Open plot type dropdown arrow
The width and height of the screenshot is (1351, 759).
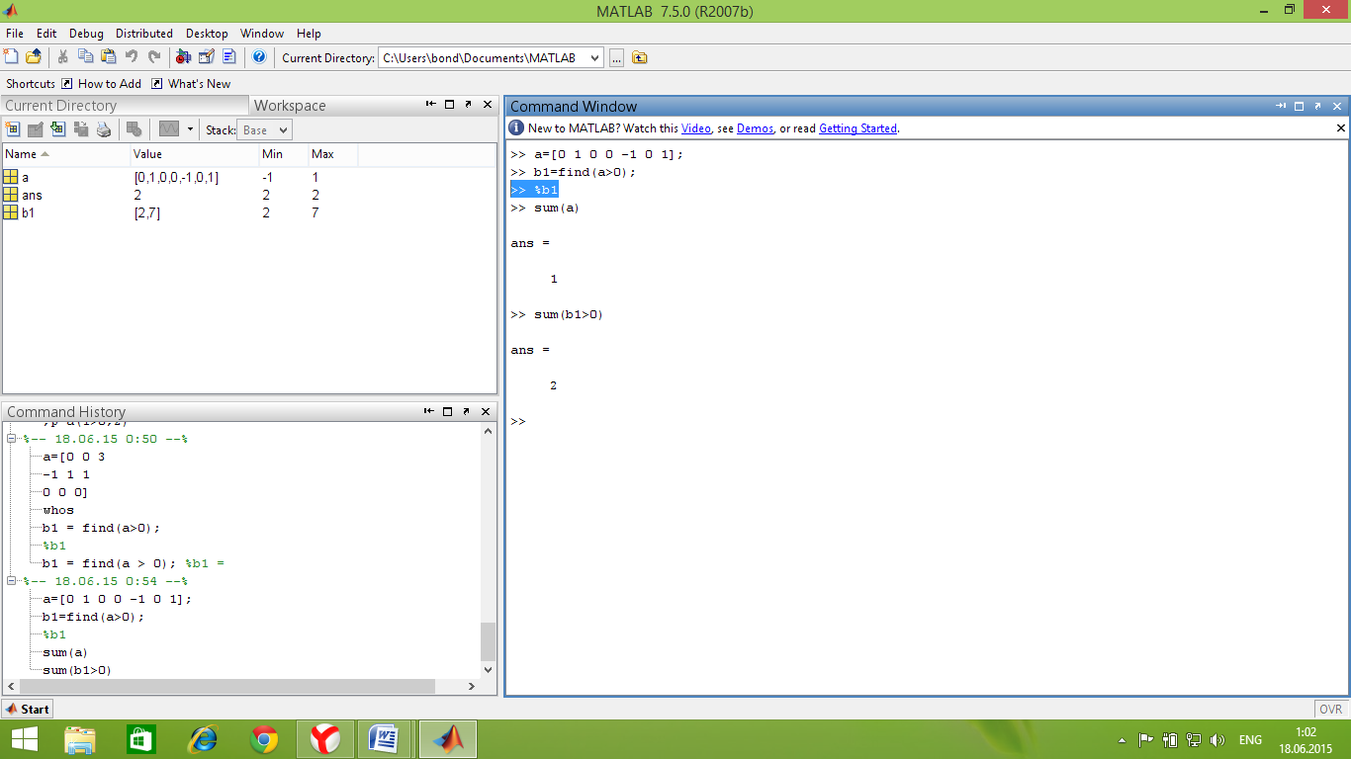pyautogui.click(x=189, y=129)
